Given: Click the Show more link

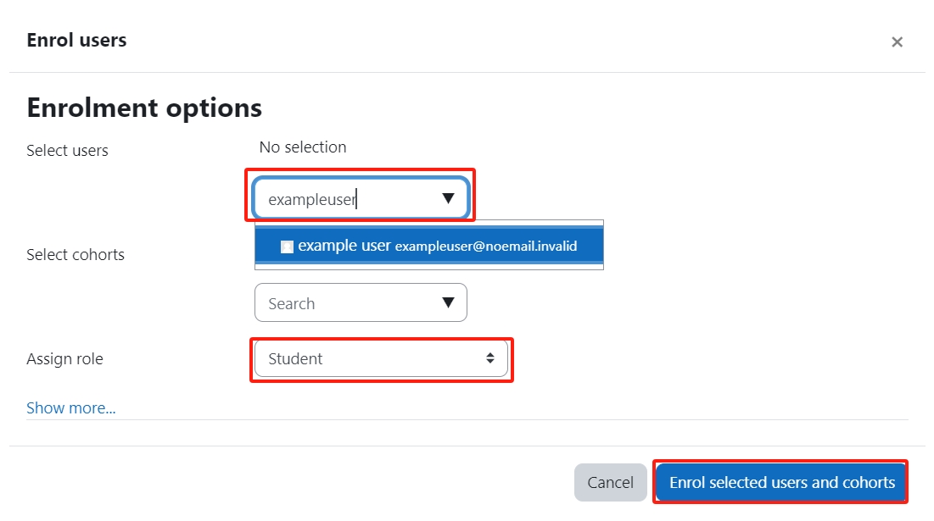Looking at the screenshot, I should [70, 407].
